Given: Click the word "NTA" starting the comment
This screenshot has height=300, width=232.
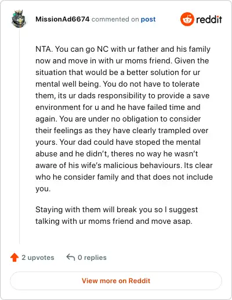Looking at the screenshot, I should coord(43,49).
